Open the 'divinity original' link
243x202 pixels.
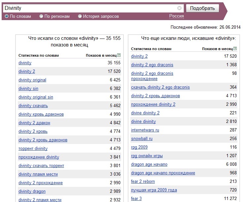pos(32,80)
